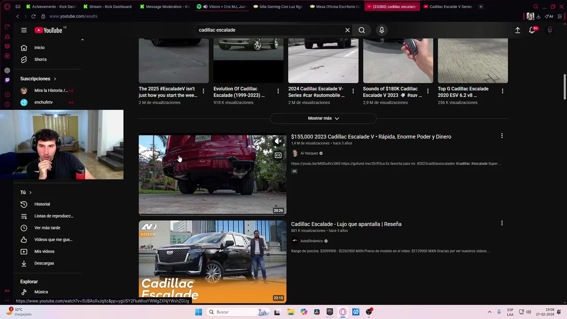Switch to the Mesa Oficina Escritorio tab
Screen dimensions: 567x319
[x=335, y=7]
